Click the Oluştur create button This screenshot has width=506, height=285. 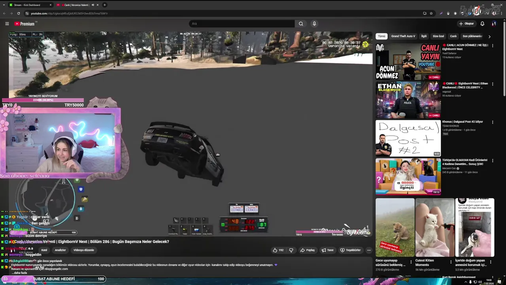click(466, 24)
